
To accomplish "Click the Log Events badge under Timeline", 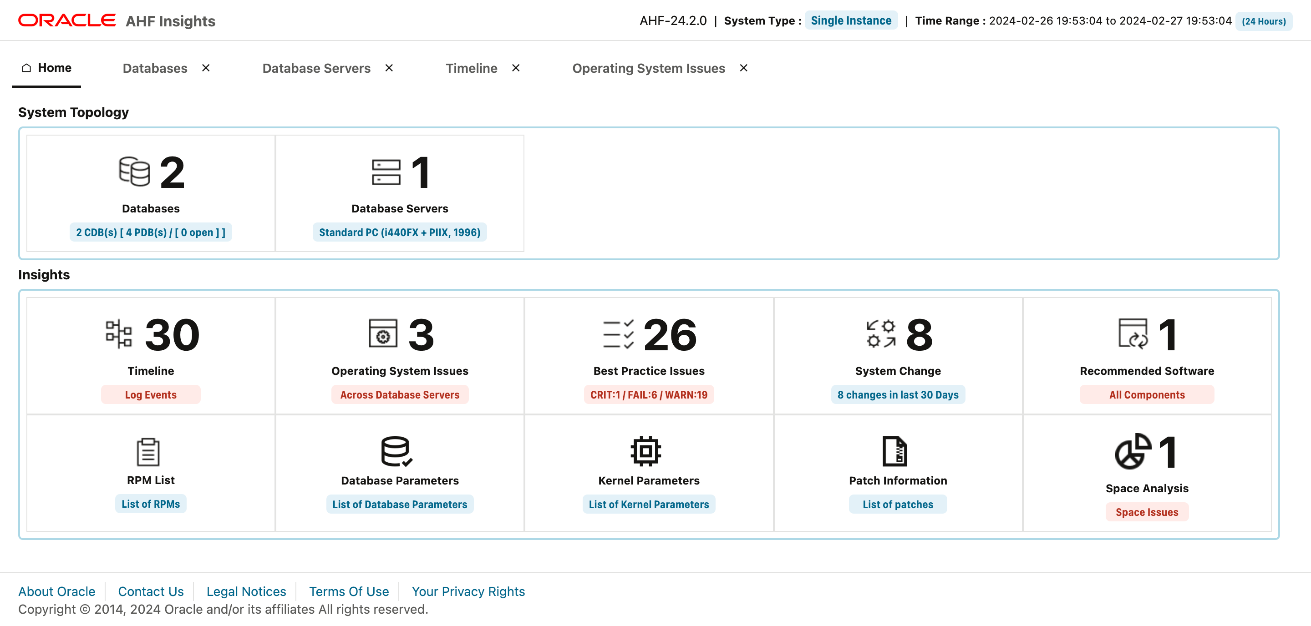I will coord(151,394).
